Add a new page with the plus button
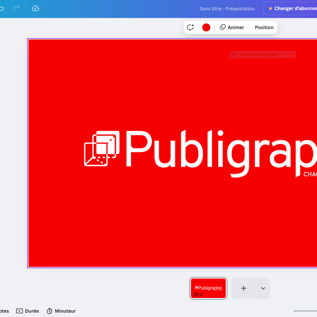Screen dimensions: 317x317 [243, 288]
